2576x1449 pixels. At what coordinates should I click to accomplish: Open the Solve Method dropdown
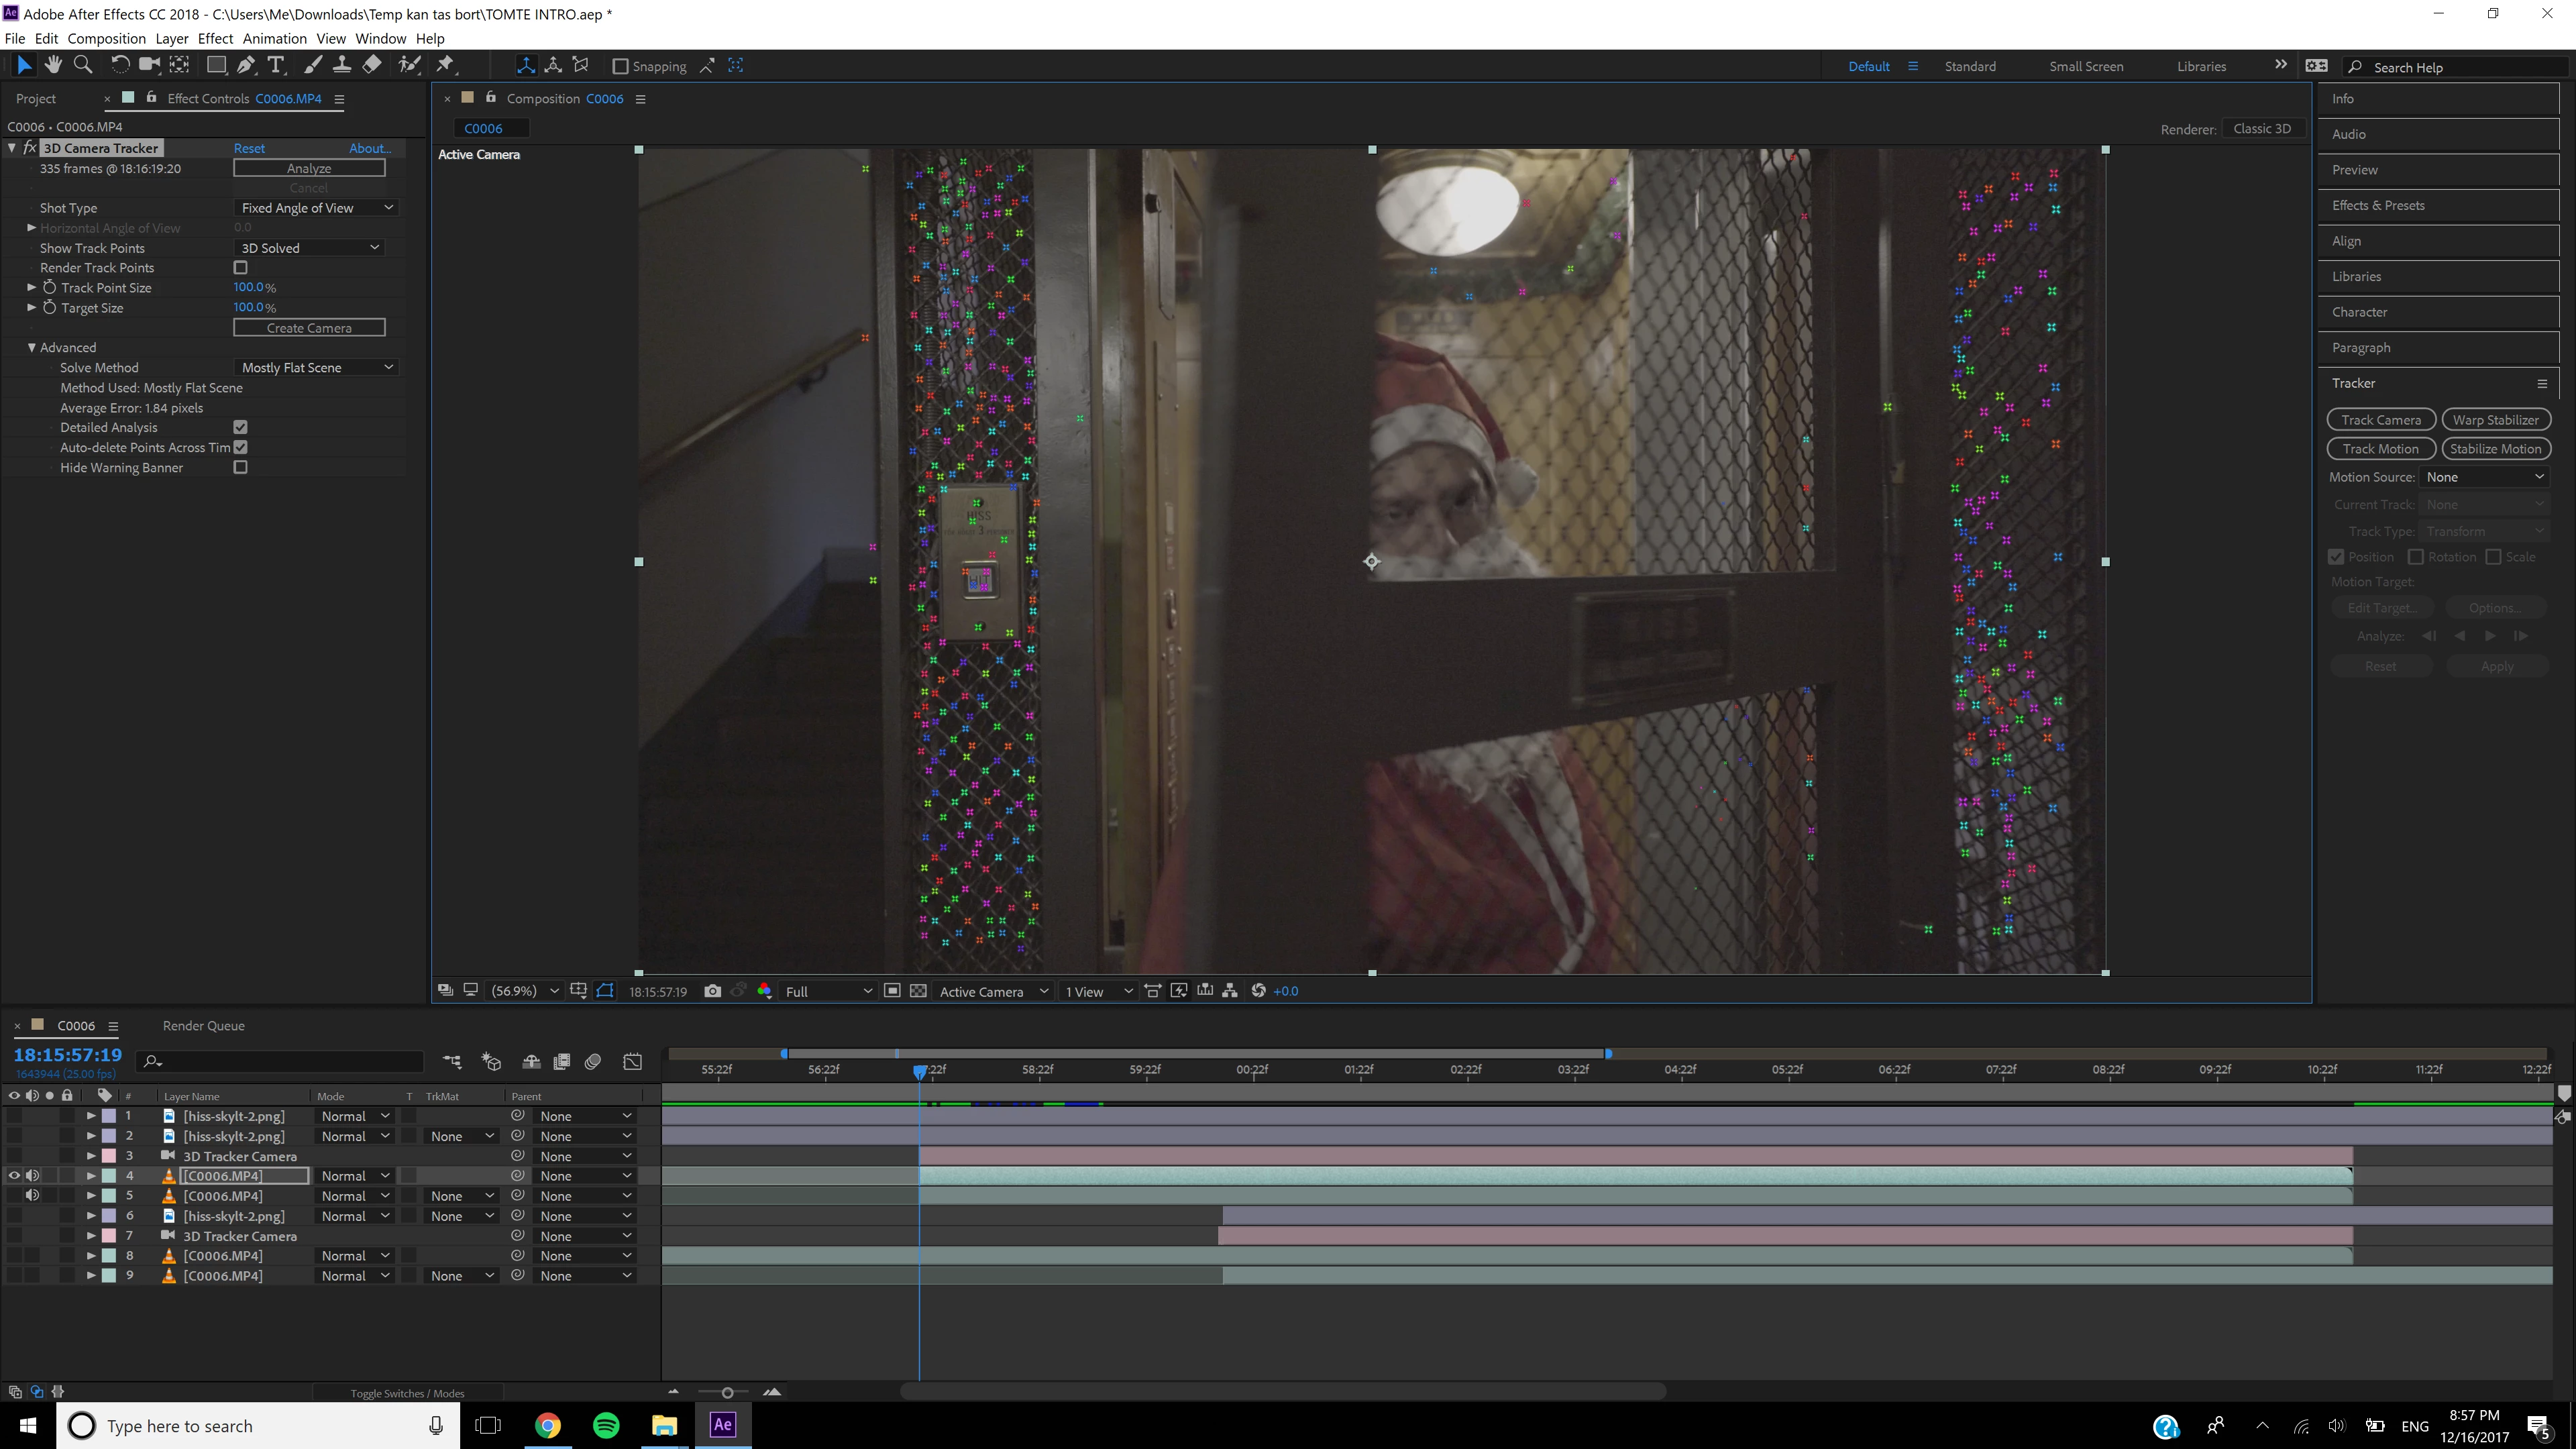(317, 368)
